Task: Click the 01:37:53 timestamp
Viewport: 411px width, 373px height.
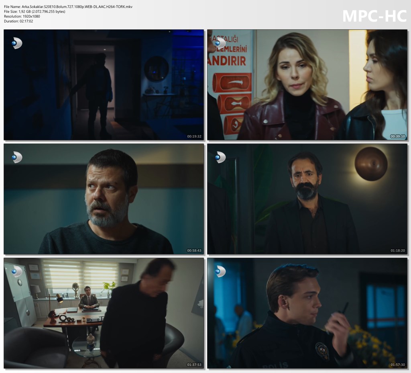Action: 194,365
